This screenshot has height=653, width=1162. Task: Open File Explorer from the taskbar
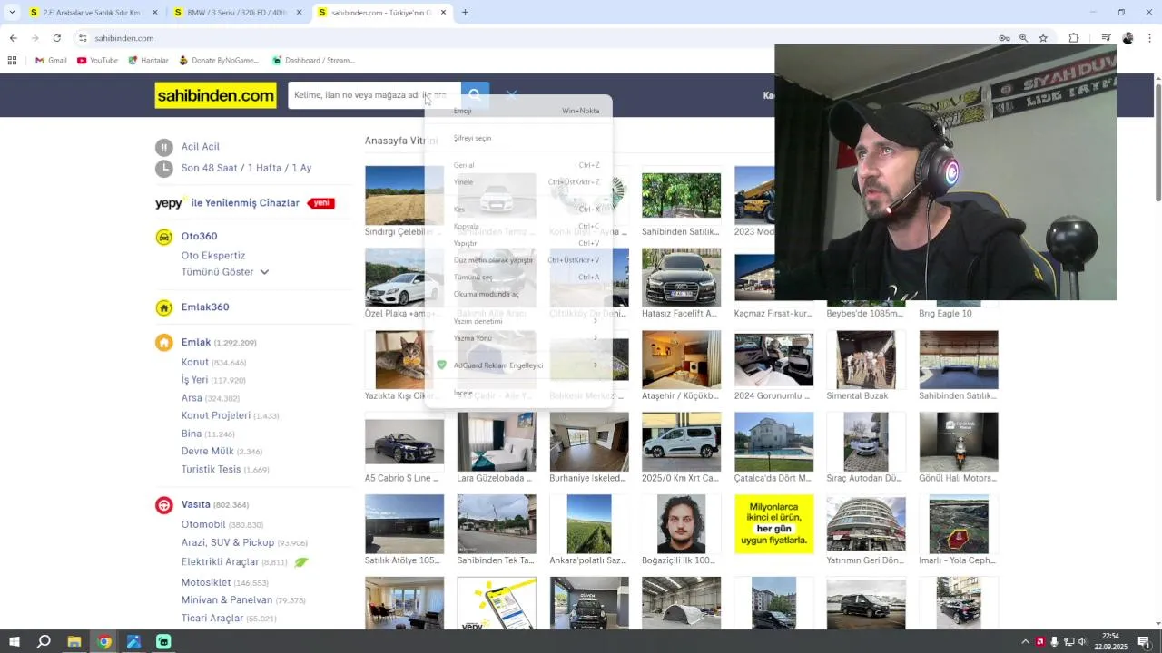(x=74, y=642)
